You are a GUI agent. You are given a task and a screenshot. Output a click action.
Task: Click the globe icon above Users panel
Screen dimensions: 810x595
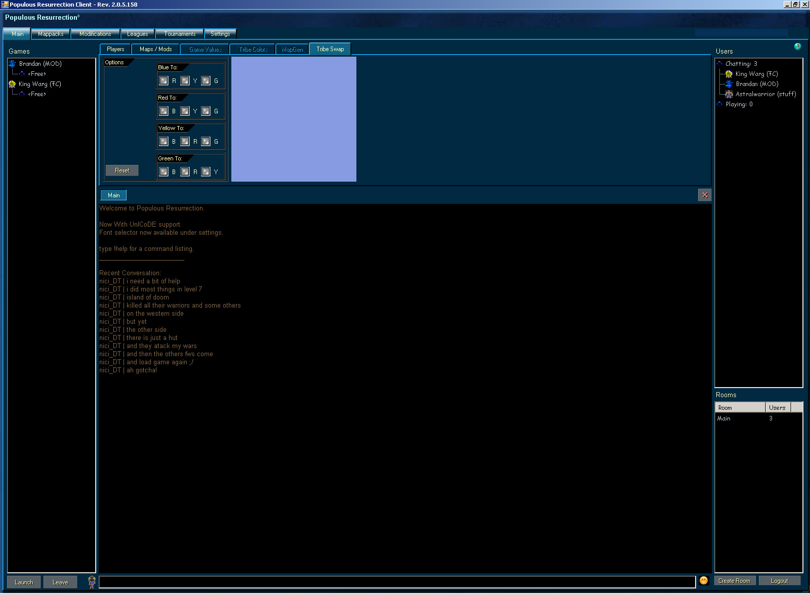click(798, 46)
